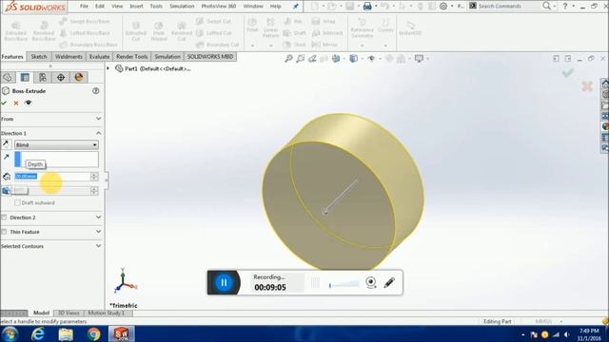The width and height of the screenshot is (609, 342).
Task: Click the Part1 icon in flyout tree
Action: pyautogui.click(x=119, y=68)
